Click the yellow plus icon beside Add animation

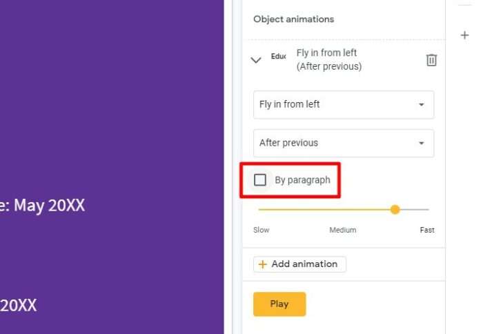point(262,264)
